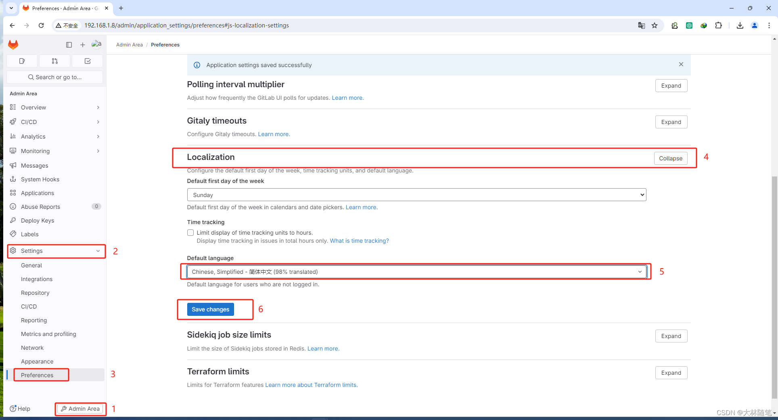
Task: Open the browser Downloads icon
Action: (x=740, y=25)
